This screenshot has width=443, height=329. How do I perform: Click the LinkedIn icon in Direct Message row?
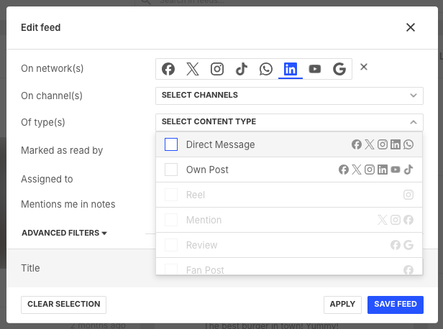point(396,144)
